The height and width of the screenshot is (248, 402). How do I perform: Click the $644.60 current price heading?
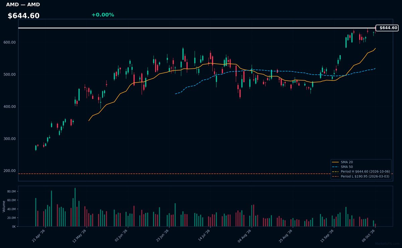23,16
